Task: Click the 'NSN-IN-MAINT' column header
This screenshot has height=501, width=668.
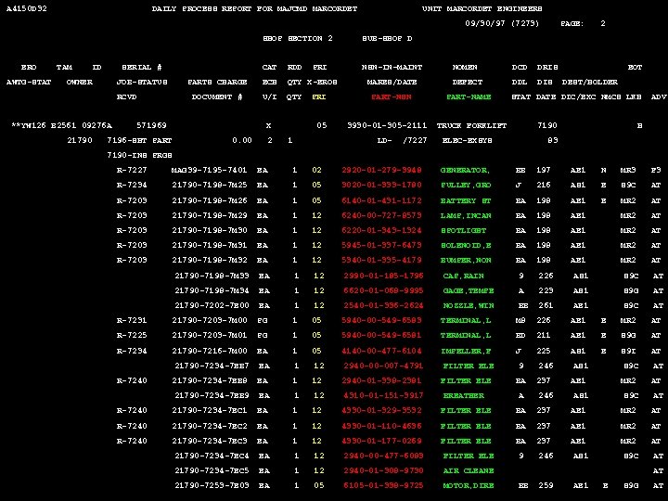Action: 392,68
